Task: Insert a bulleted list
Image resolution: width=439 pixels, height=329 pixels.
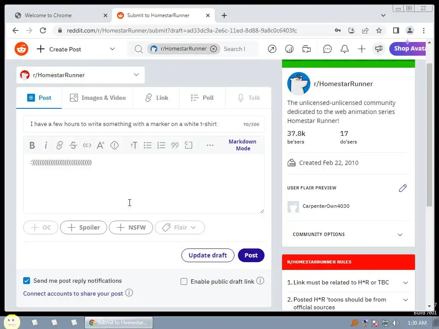Action: click(147, 145)
